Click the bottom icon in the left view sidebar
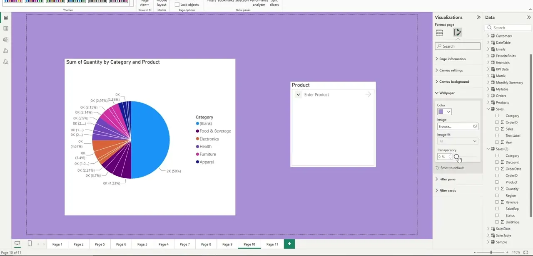533x256 pixels. pos(6,62)
